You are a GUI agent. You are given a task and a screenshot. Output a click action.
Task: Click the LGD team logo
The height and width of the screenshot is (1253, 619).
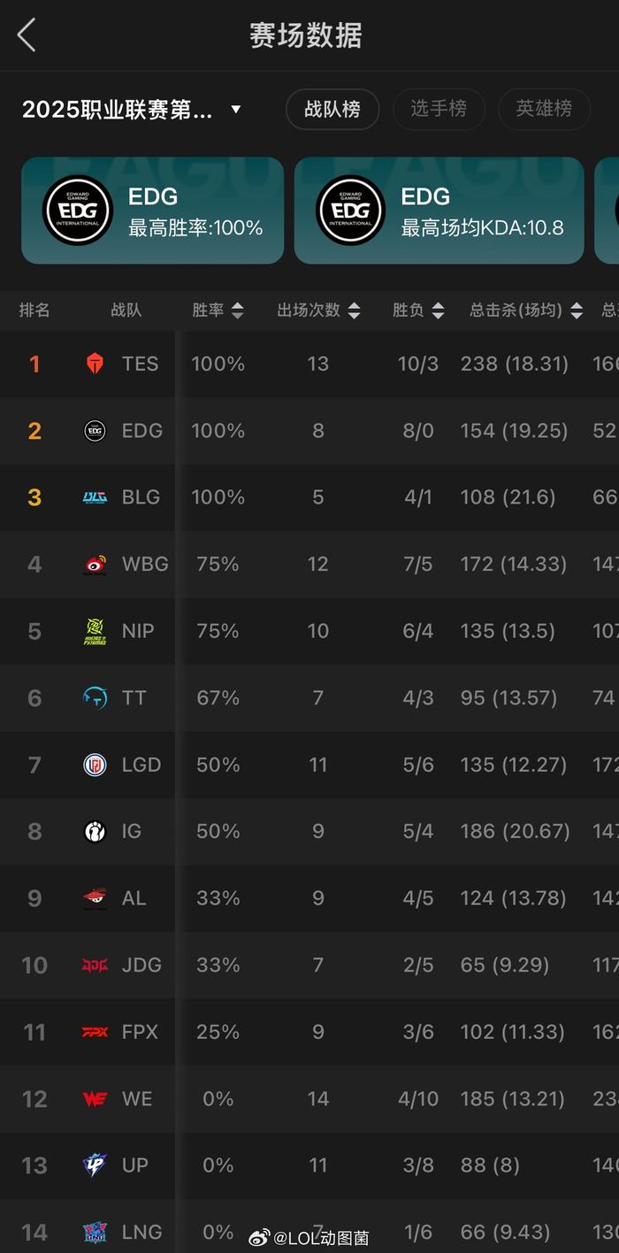95,765
